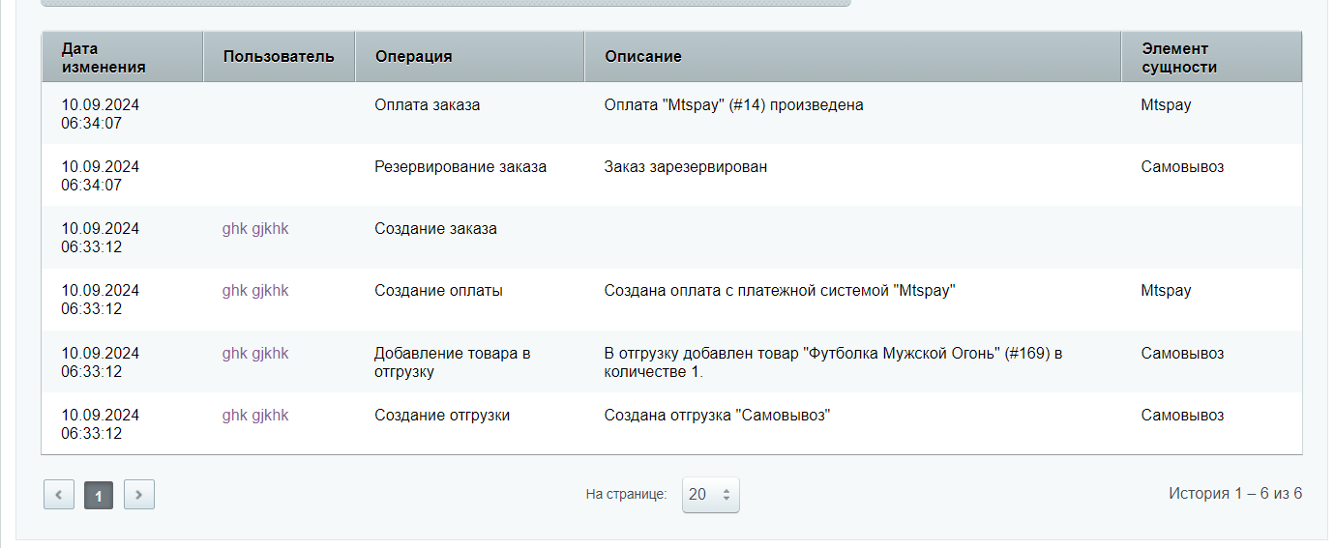Sort by Операция column header
1335x548 pixels.
[470, 57]
